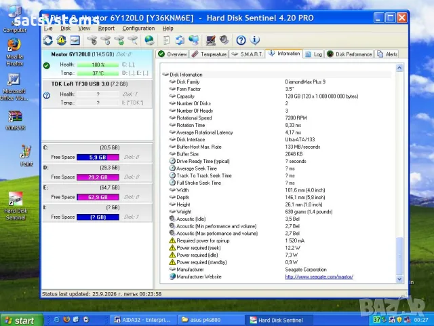Click the blue question mark help icon
The width and height of the screenshot is (434, 326).
[241, 41]
